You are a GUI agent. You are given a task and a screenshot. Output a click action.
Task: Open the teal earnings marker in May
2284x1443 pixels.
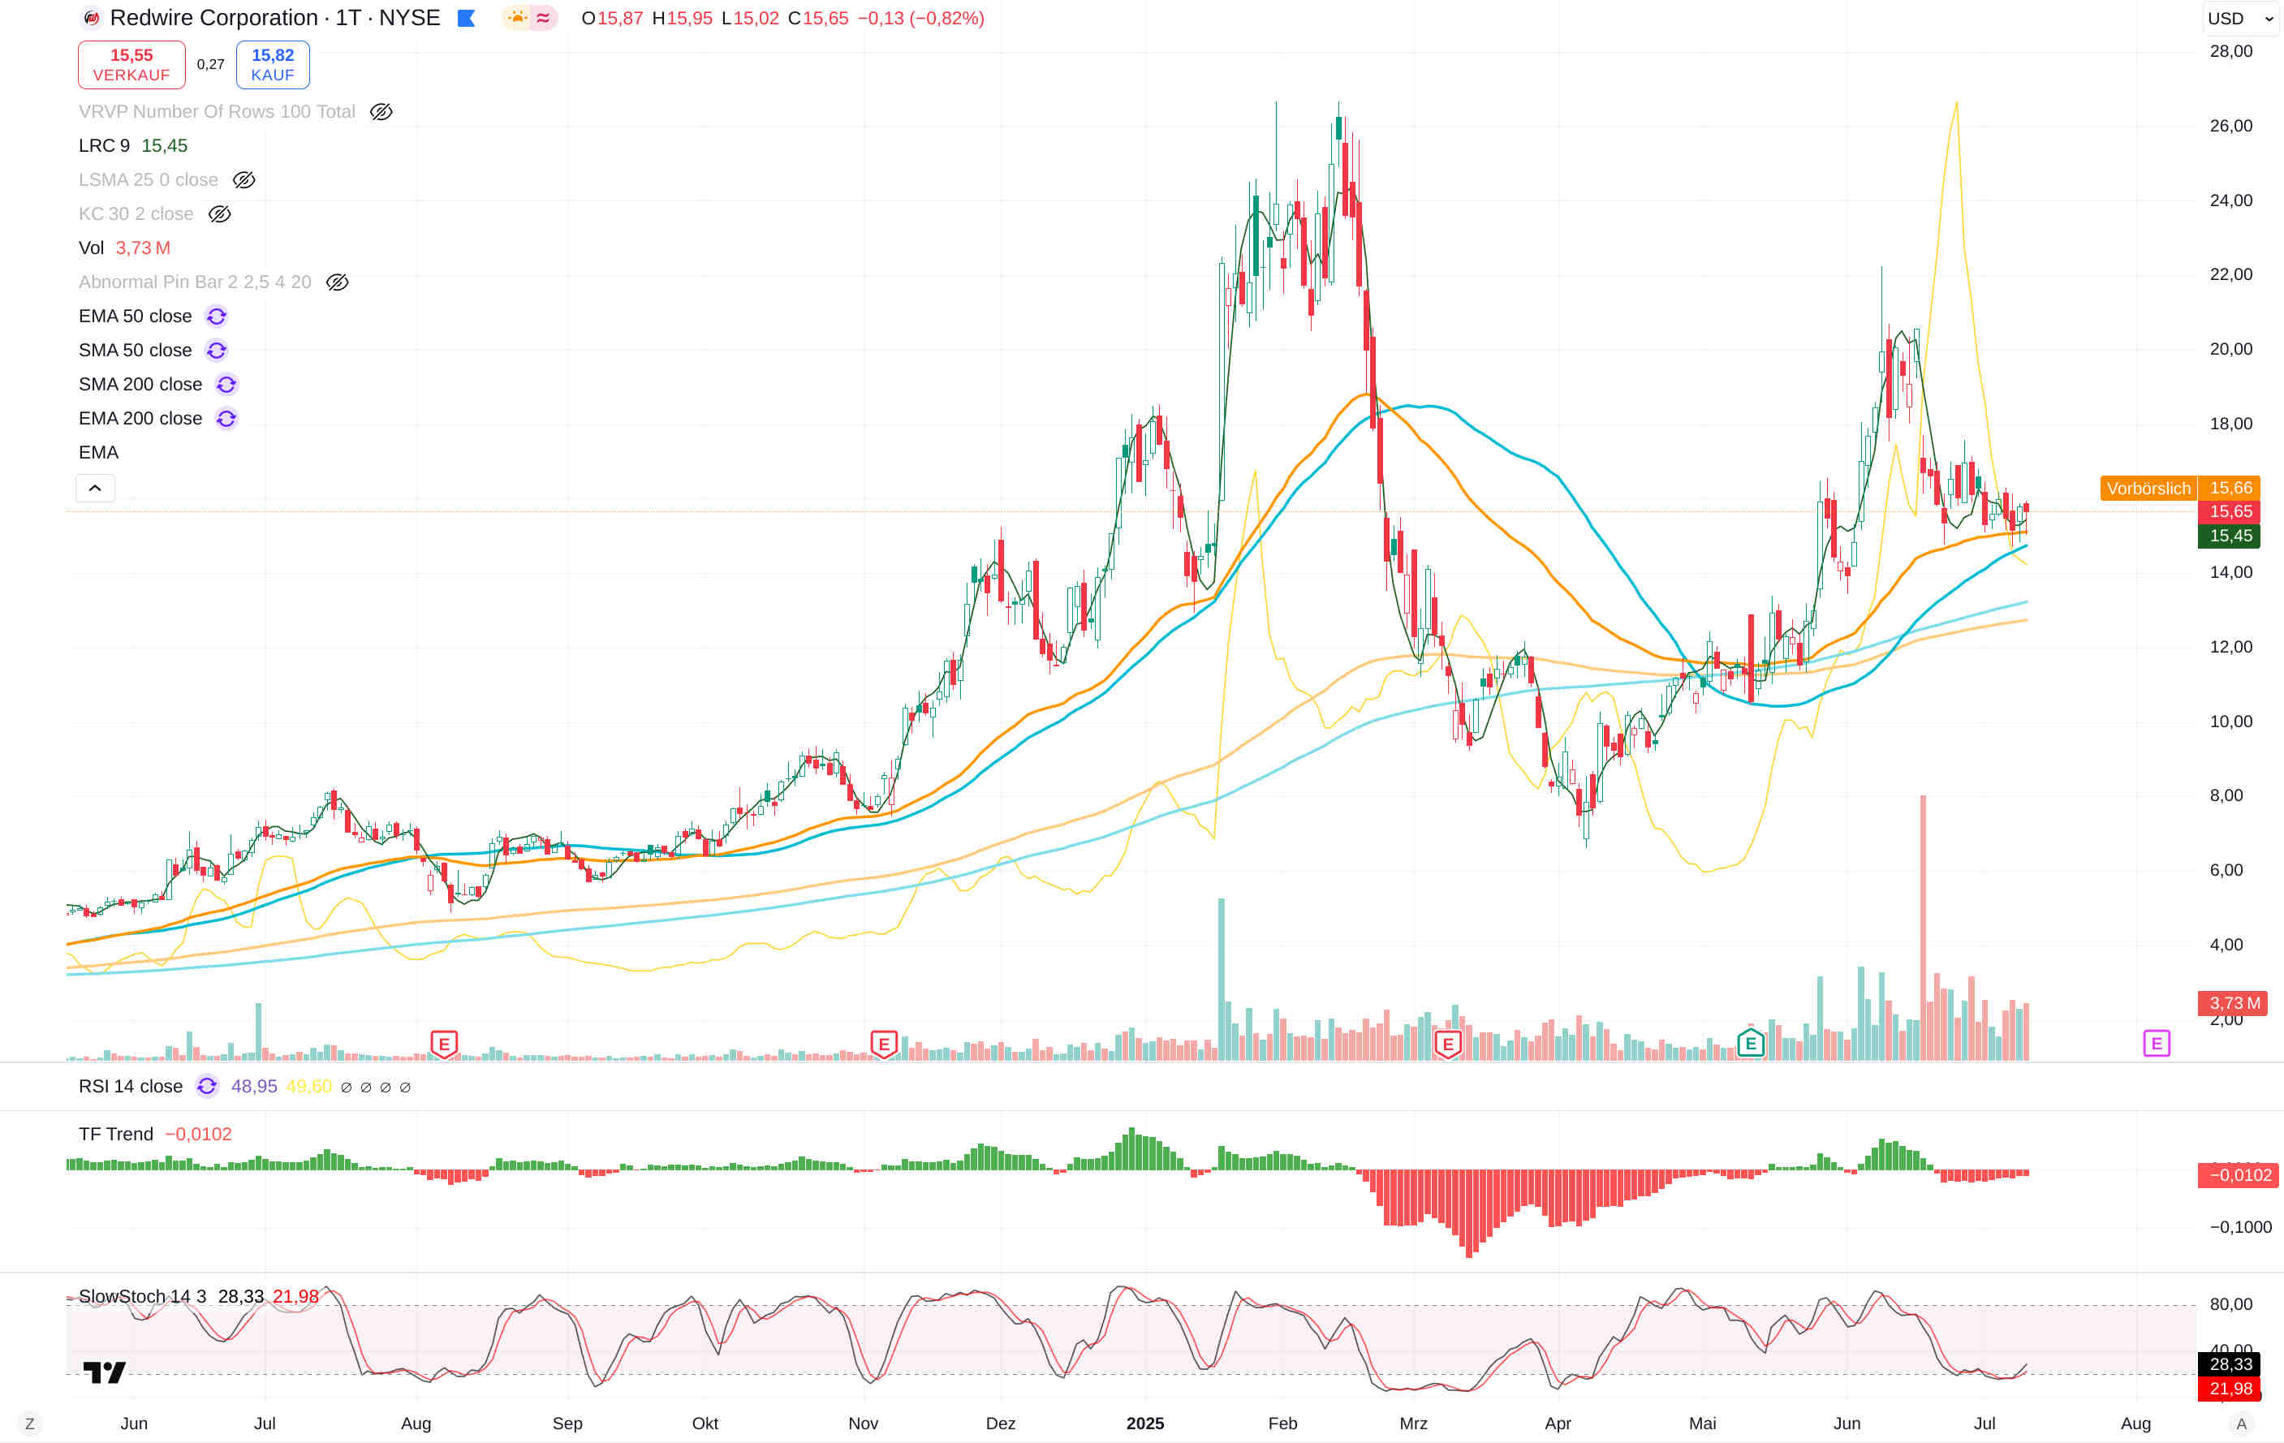(x=1750, y=1044)
